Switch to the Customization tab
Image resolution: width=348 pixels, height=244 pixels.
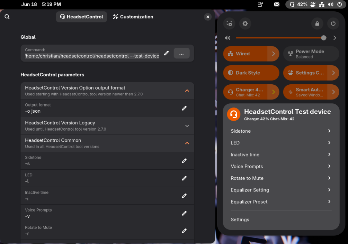[x=133, y=17]
